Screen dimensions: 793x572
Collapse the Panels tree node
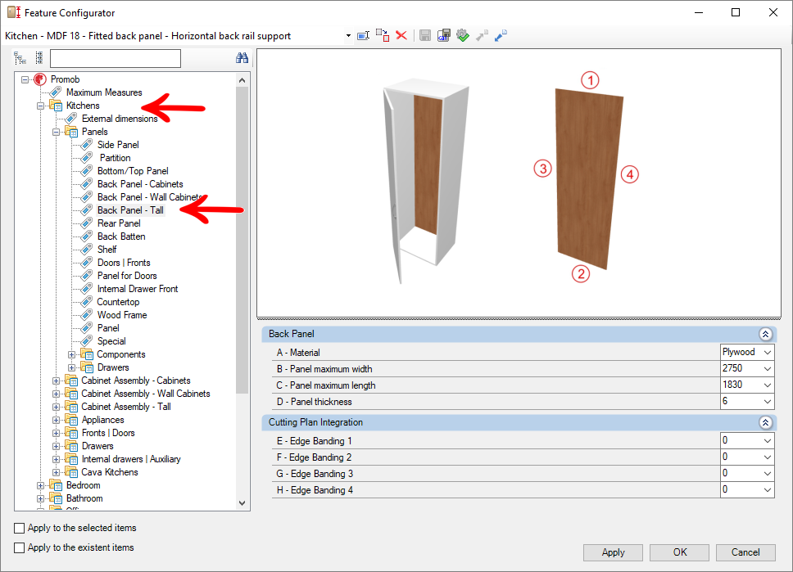(x=57, y=132)
